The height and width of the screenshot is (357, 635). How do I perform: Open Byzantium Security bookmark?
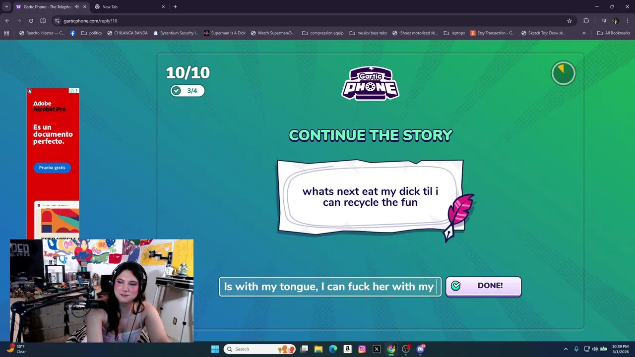pyautogui.click(x=176, y=33)
